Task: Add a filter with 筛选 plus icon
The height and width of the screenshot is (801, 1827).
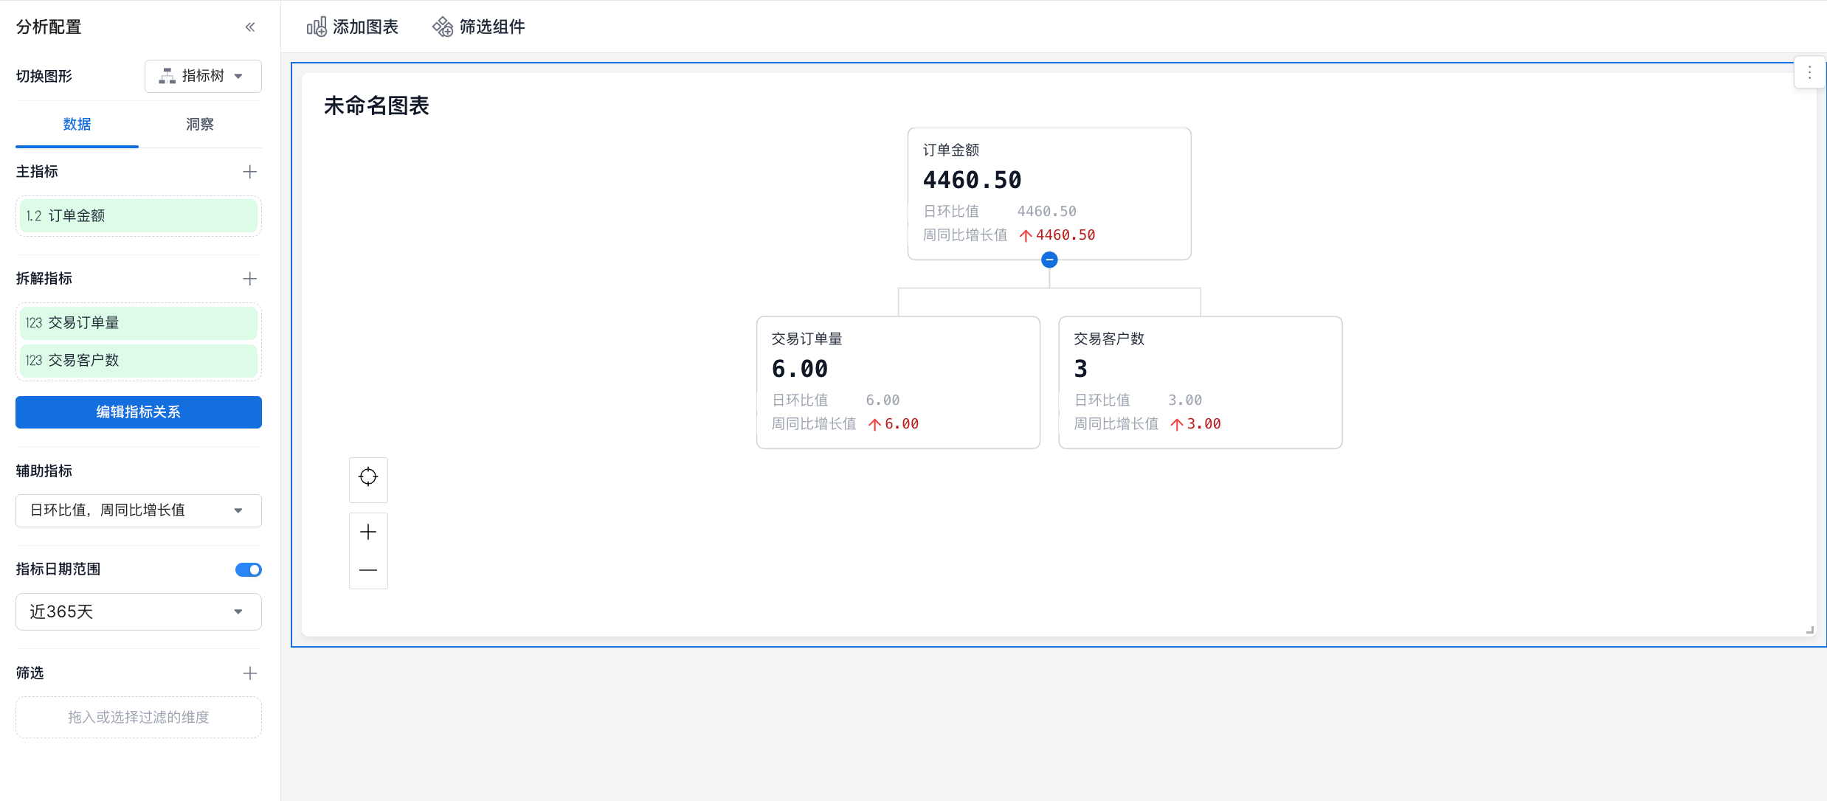Action: (250, 673)
